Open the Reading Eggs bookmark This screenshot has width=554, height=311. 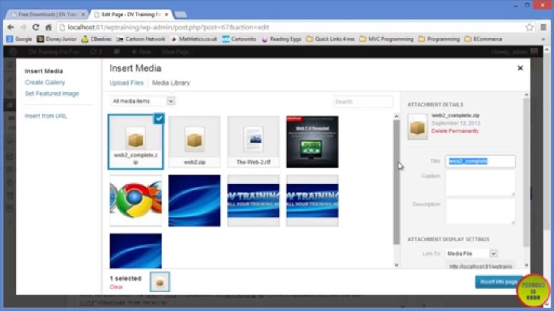pos(281,39)
